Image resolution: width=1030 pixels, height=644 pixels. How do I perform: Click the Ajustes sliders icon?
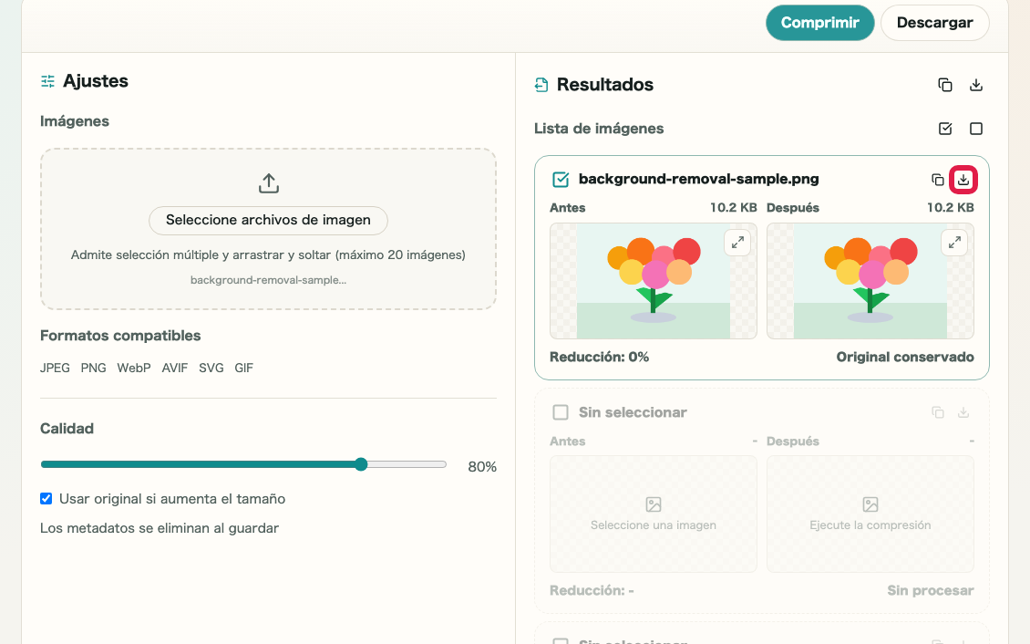[48, 81]
